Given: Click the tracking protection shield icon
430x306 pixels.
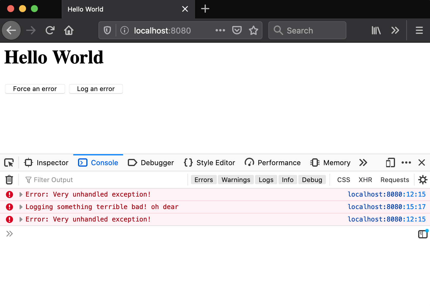Looking at the screenshot, I should pos(107,30).
